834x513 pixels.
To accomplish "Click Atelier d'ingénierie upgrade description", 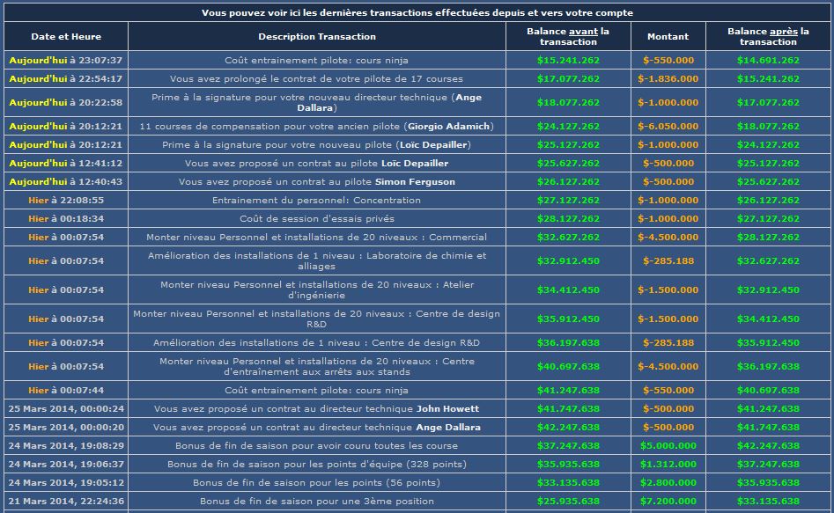I will pyautogui.click(x=316, y=289).
